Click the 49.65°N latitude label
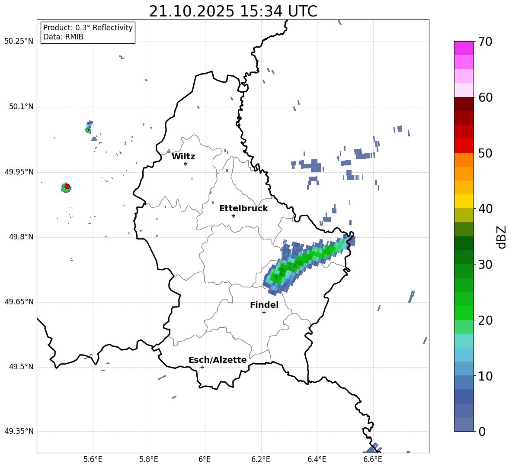Screen dimensions: 512x468 [x=19, y=302]
